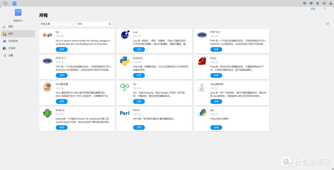This screenshot has width=334, height=170.
Task: Collapse the sidebar with the edge handle
Action: [36, 88]
